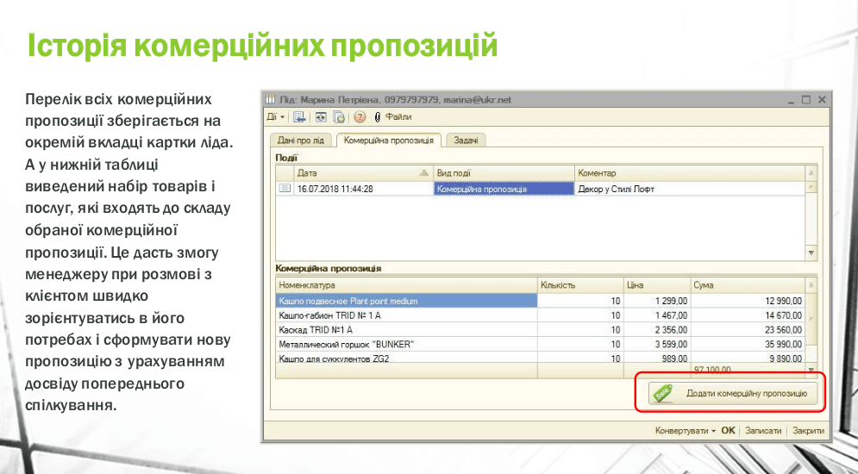Click the green Sale tag icon
Image resolution: width=858 pixels, height=474 pixels.
point(662,393)
